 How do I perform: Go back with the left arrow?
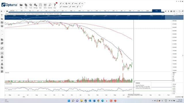(x=1, y=11)
